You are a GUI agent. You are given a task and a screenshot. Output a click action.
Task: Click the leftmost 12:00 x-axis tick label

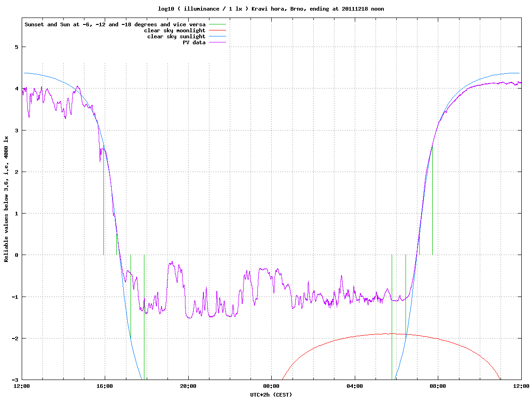coord(22,386)
